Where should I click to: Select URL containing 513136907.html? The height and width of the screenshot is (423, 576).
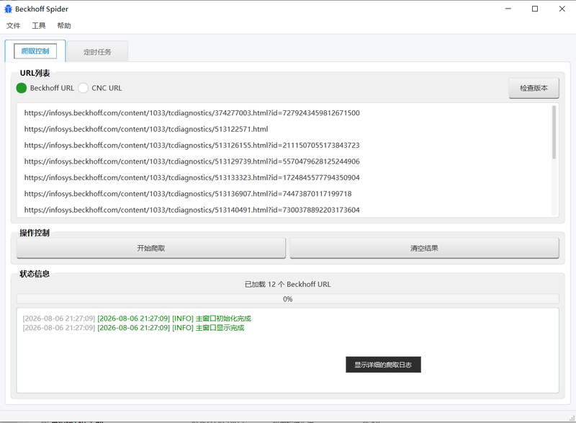188,194
